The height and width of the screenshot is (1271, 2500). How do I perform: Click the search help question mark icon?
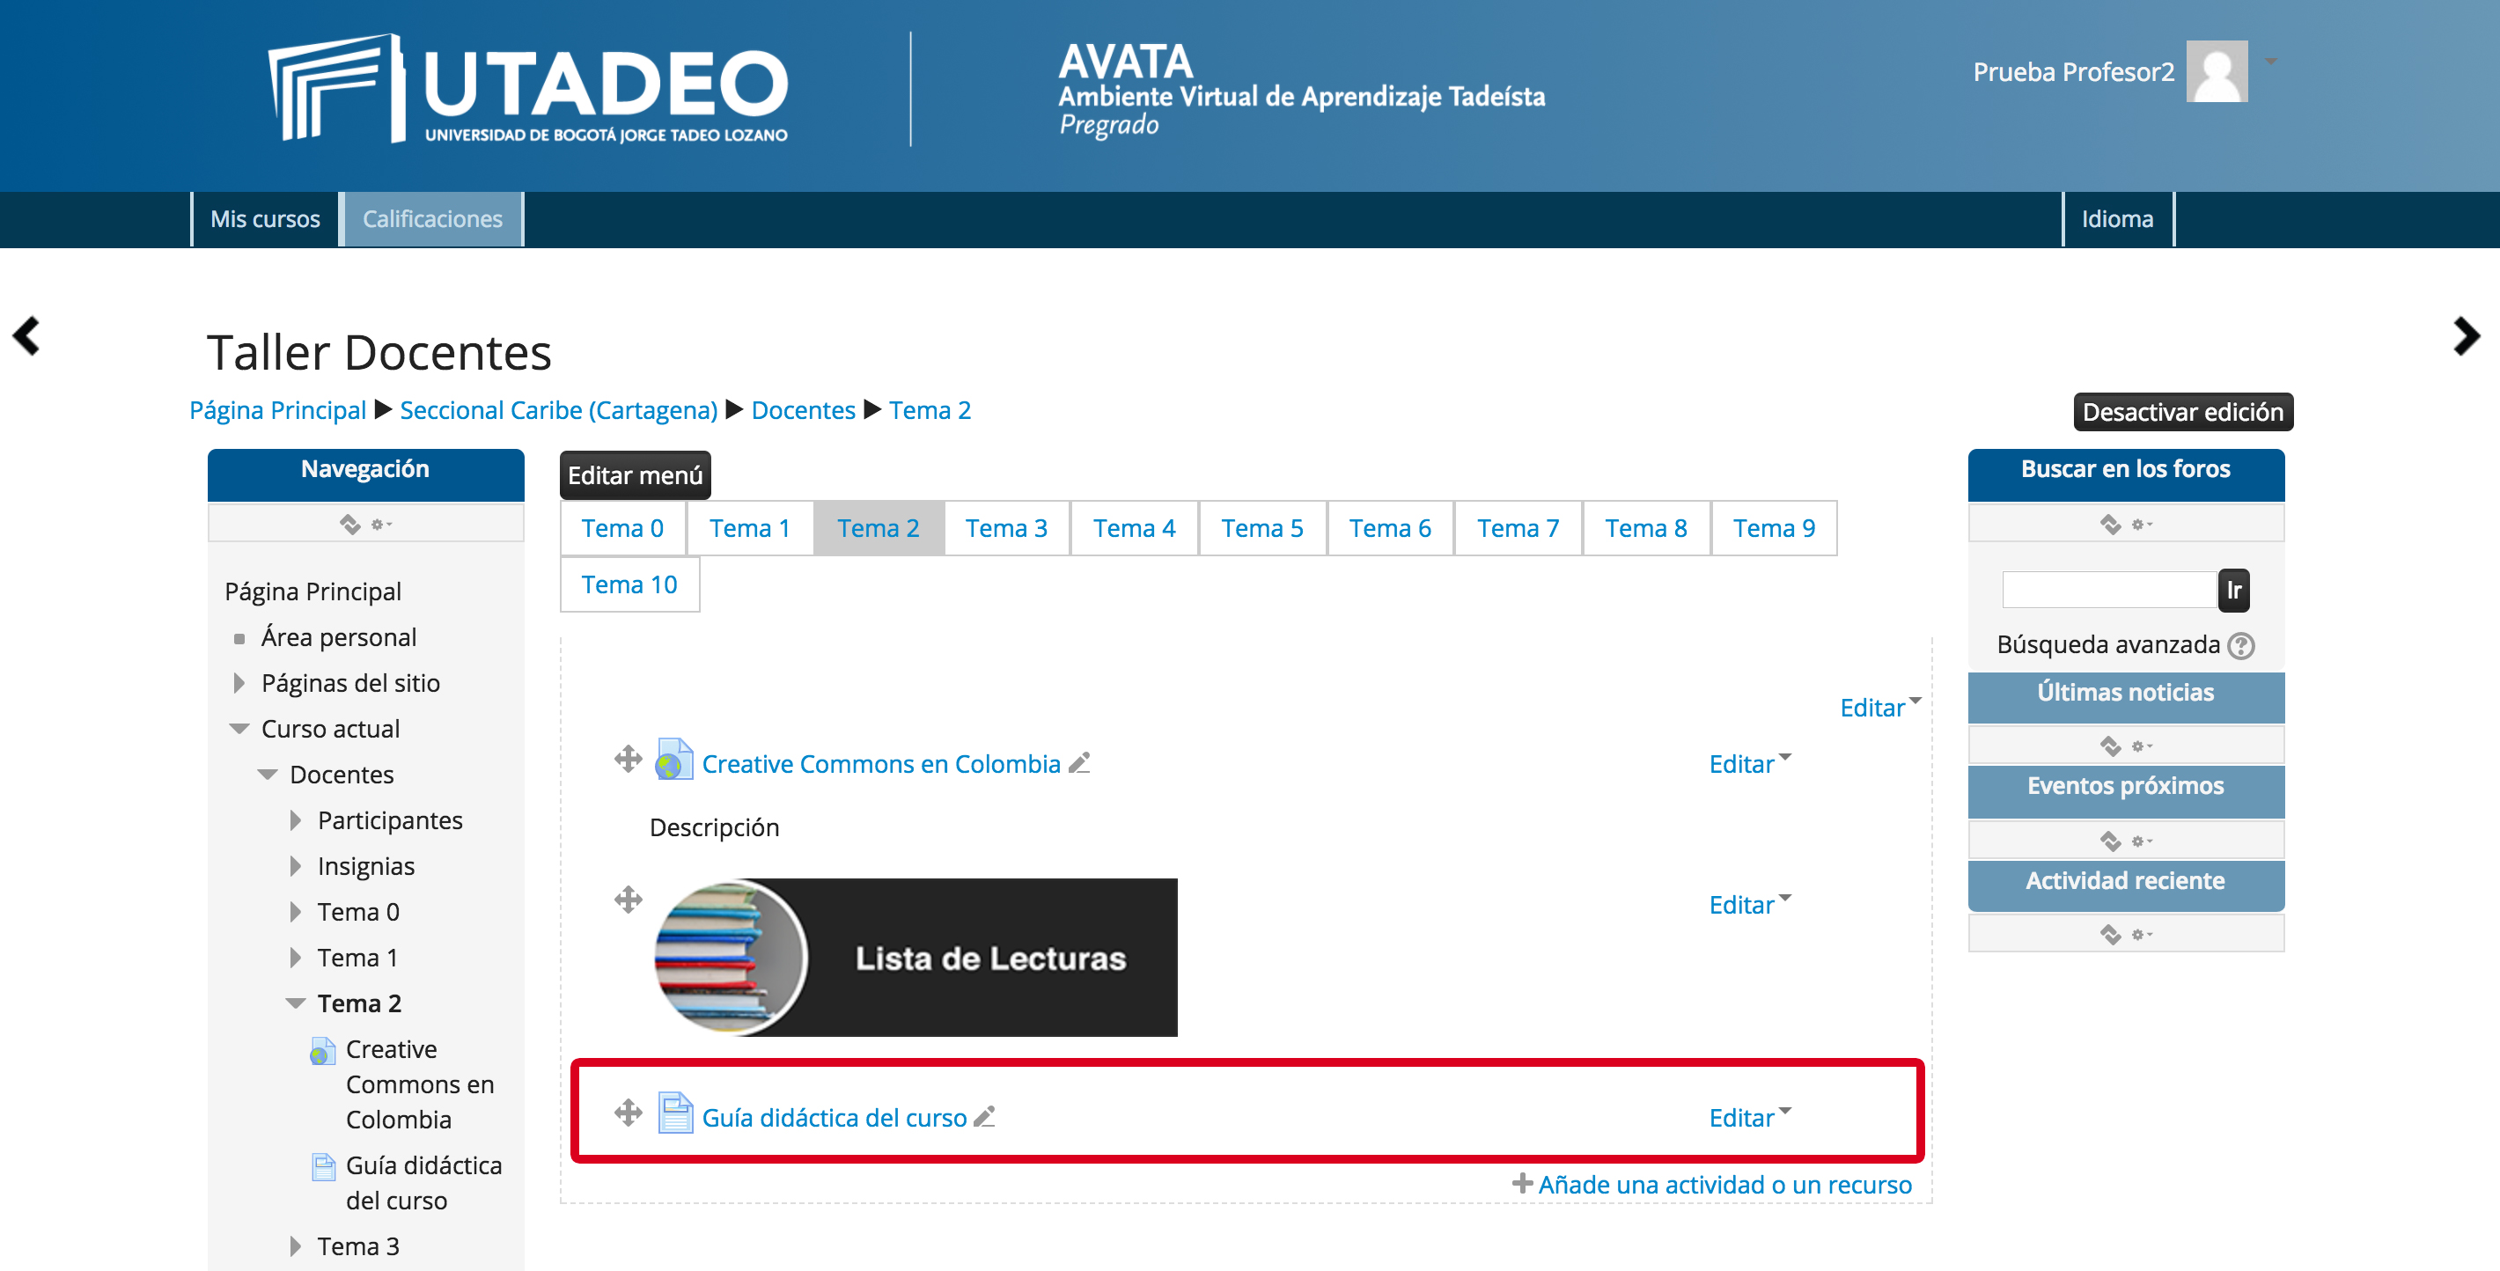click(x=2241, y=645)
